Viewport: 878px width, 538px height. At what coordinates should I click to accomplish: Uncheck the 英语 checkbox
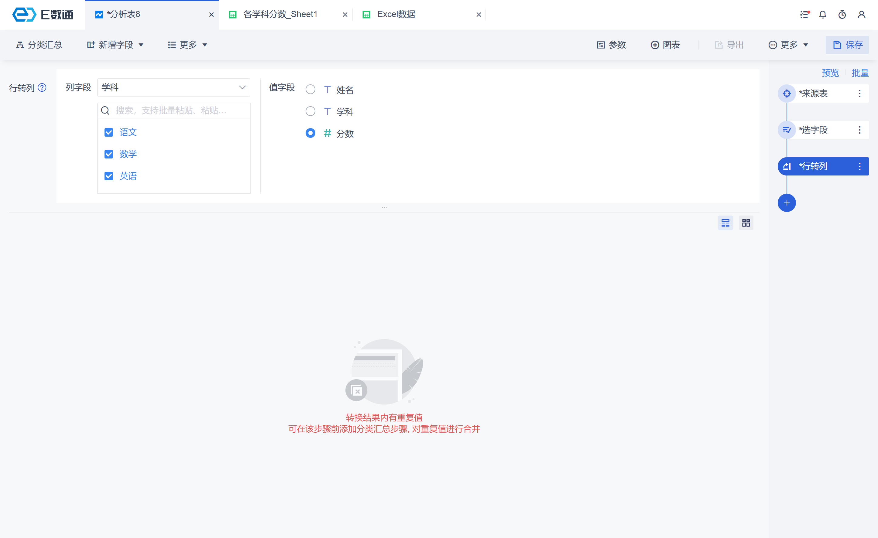[x=109, y=176]
